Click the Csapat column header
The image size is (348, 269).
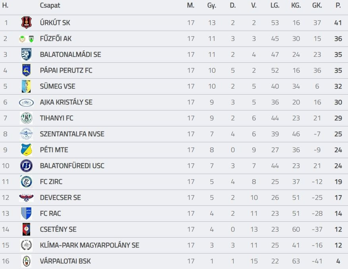click(x=50, y=6)
